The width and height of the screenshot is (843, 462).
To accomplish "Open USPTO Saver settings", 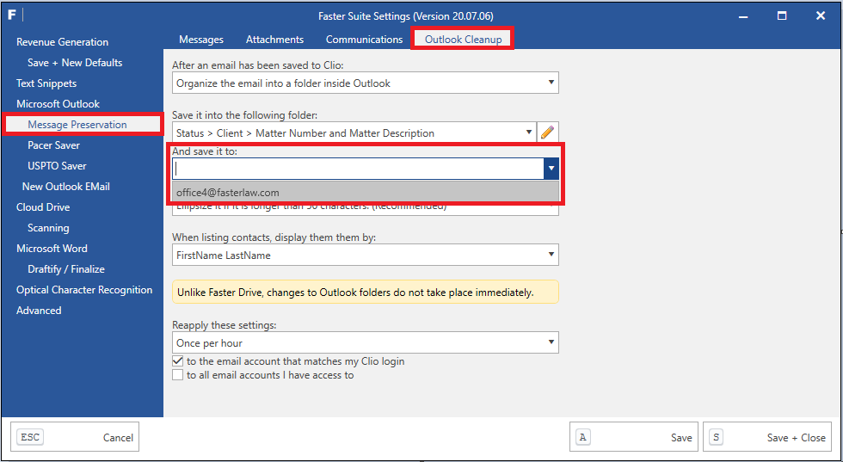I will point(57,166).
